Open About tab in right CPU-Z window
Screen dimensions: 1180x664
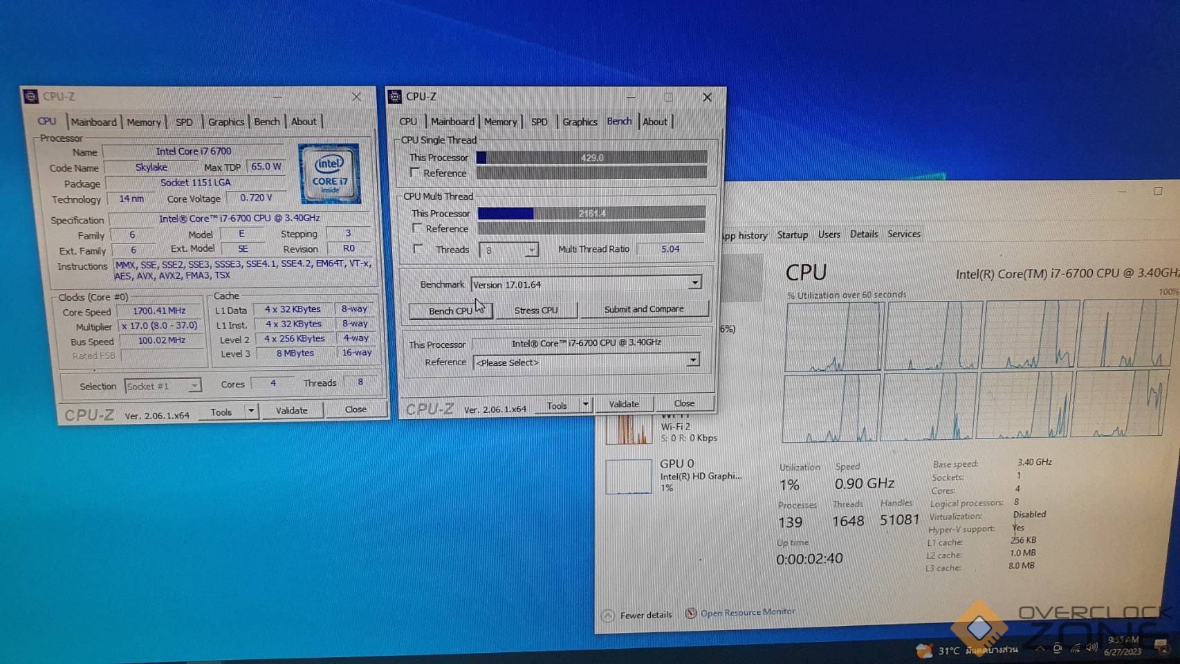coord(655,122)
